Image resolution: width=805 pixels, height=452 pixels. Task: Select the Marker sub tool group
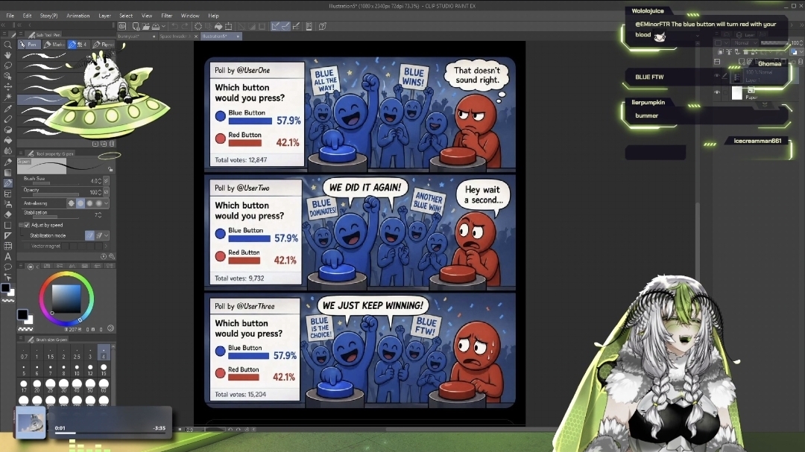tap(54, 45)
